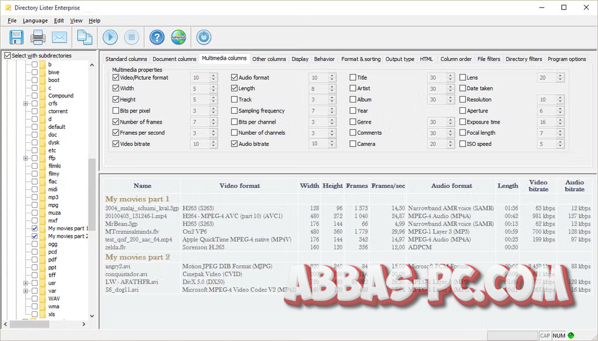Image resolution: width=598 pixels, height=341 pixels.
Task: Click the Video format column header
Action: click(x=239, y=186)
